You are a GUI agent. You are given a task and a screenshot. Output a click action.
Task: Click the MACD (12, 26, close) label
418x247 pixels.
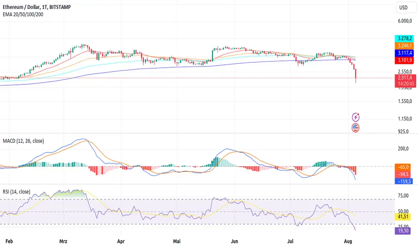pyautogui.click(x=23, y=141)
